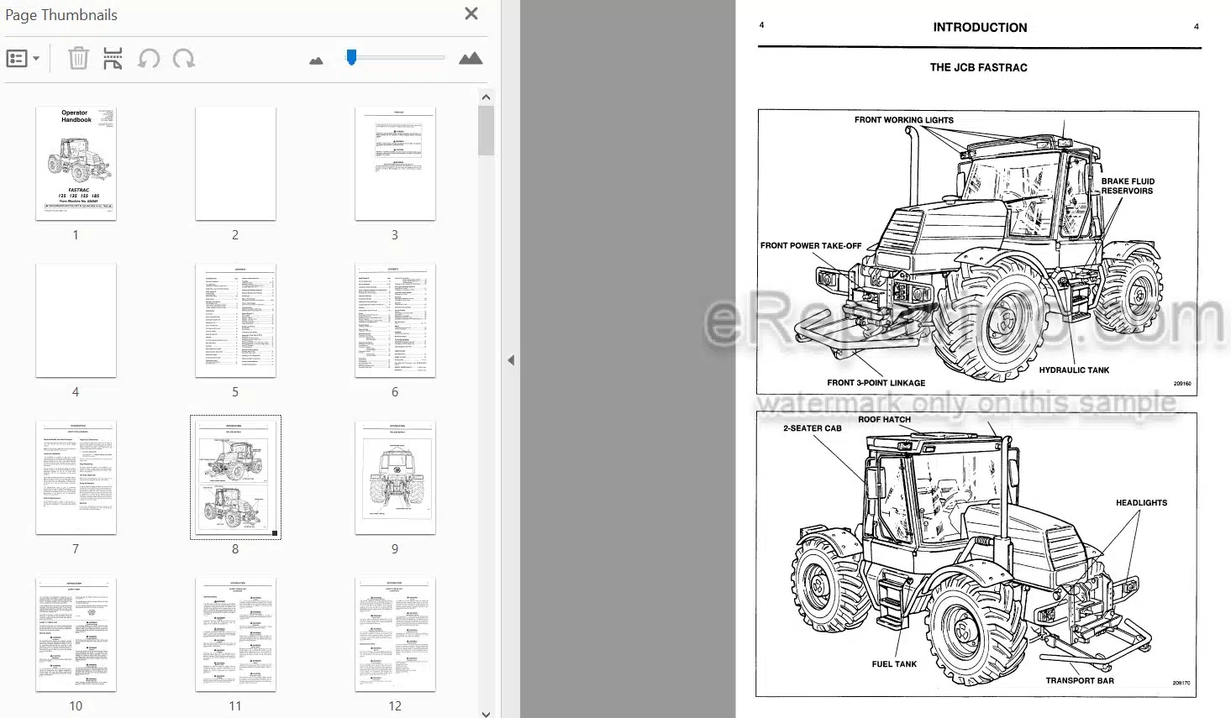This screenshot has width=1231, height=718.
Task: Click 'FRONT 3-POINT LINKAGE' label
Action: (876, 383)
